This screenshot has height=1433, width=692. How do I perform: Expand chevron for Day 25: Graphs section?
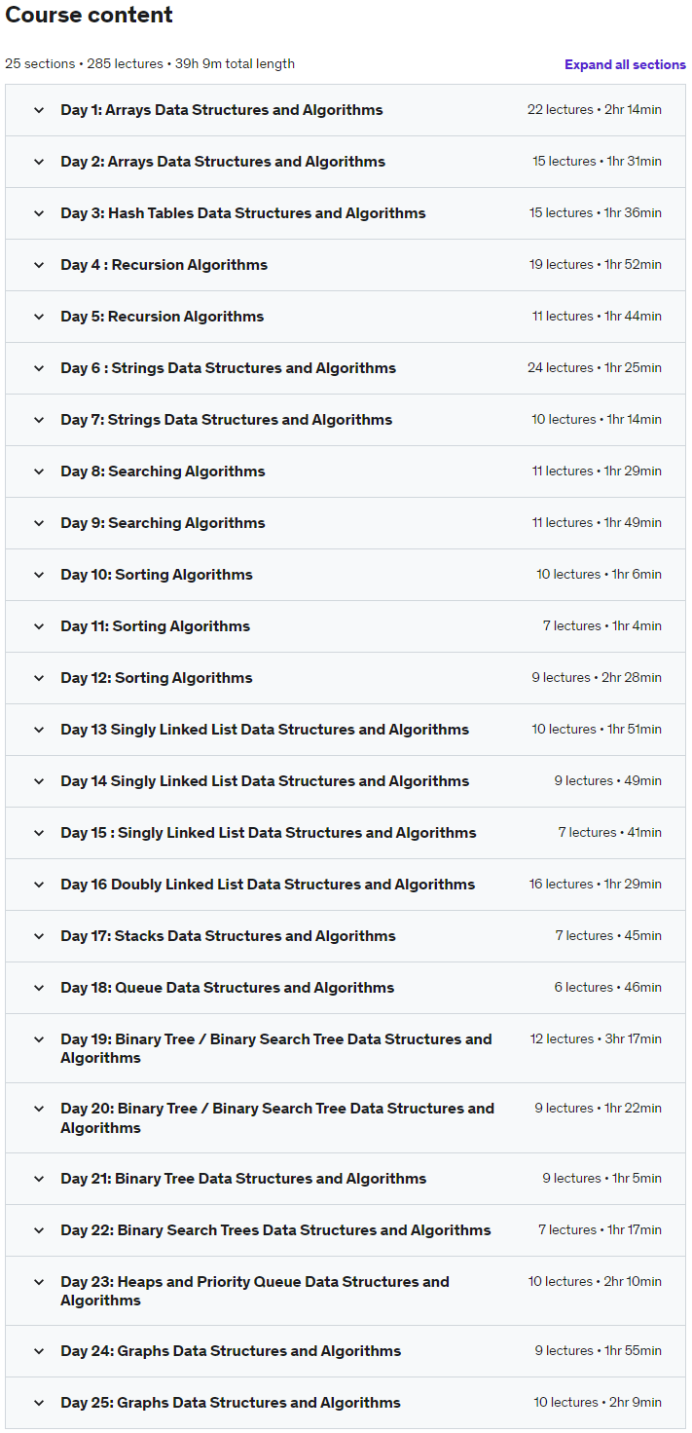point(39,1403)
